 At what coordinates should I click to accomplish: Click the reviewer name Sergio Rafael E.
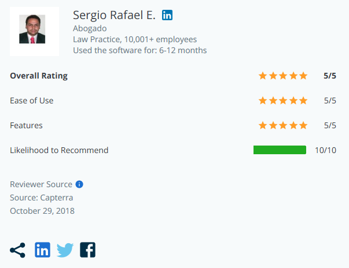(114, 16)
